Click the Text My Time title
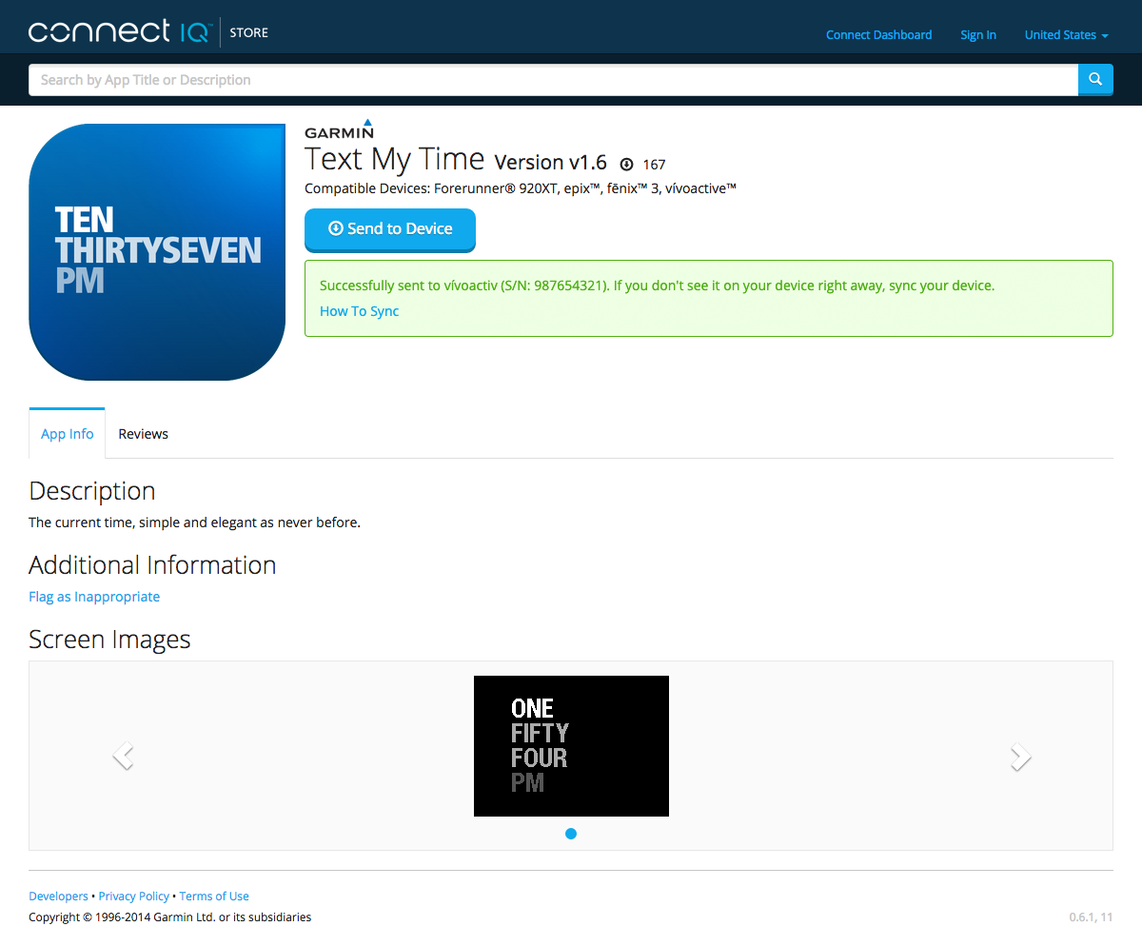Viewport: 1142px width, 946px height. point(394,159)
